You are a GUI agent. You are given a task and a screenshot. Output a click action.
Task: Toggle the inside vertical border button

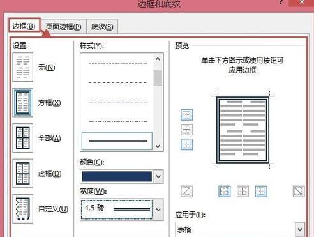click(x=243, y=191)
